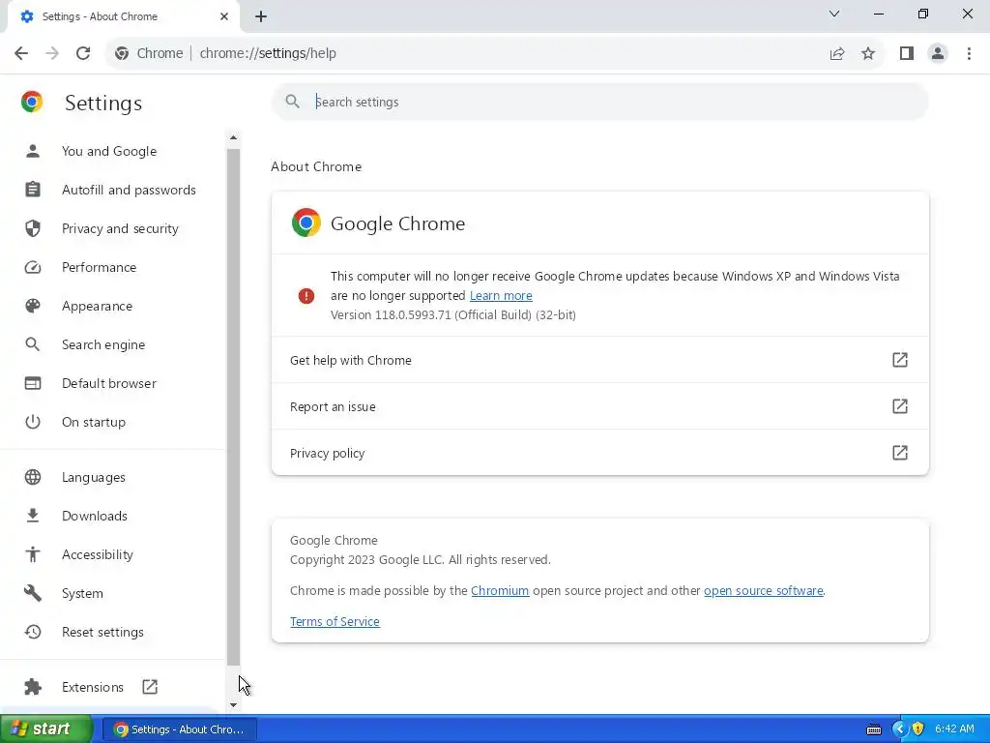The height and width of the screenshot is (743, 990).
Task: Go to On startup settings
Action: click(x=94, y=422)
